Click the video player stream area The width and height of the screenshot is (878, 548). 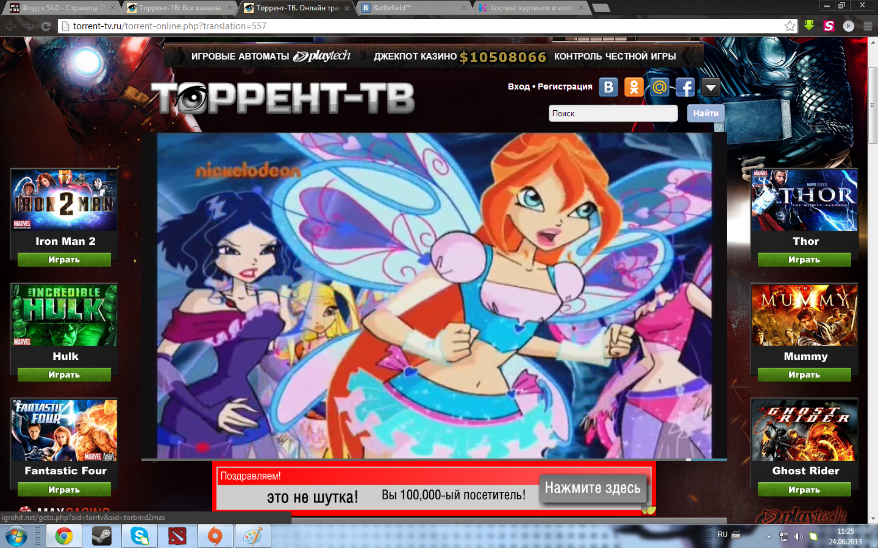click(x=434, y=296)
